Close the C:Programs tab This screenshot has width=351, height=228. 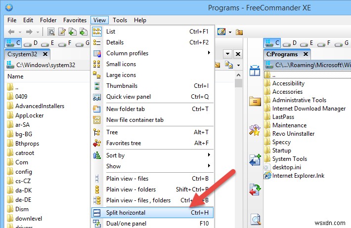click(x=306, y=54)
